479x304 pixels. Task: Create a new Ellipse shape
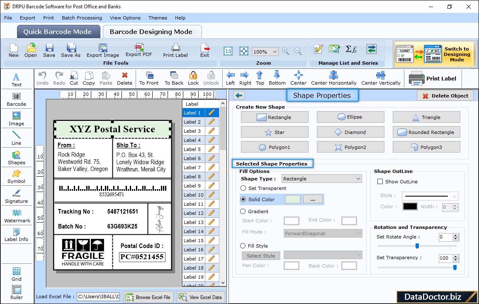click(x=350, y=117)
